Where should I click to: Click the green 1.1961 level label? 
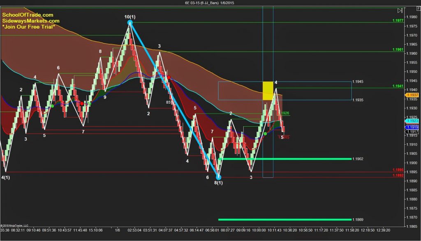pyautogui.click(x=398, y=50)
